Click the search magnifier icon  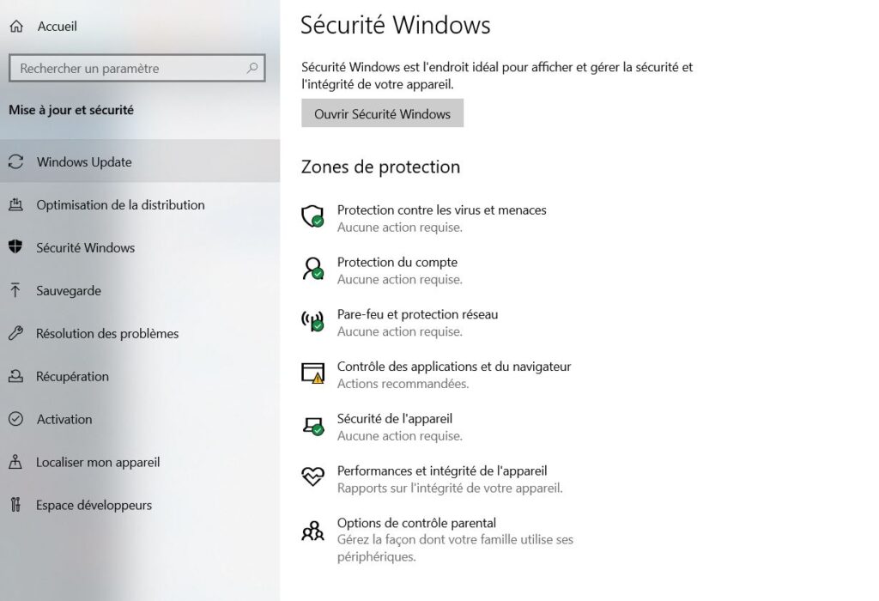[x=252, y=68]
